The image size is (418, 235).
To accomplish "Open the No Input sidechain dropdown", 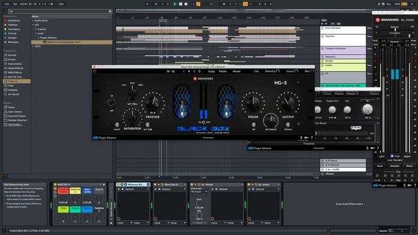I will point(199,191).
